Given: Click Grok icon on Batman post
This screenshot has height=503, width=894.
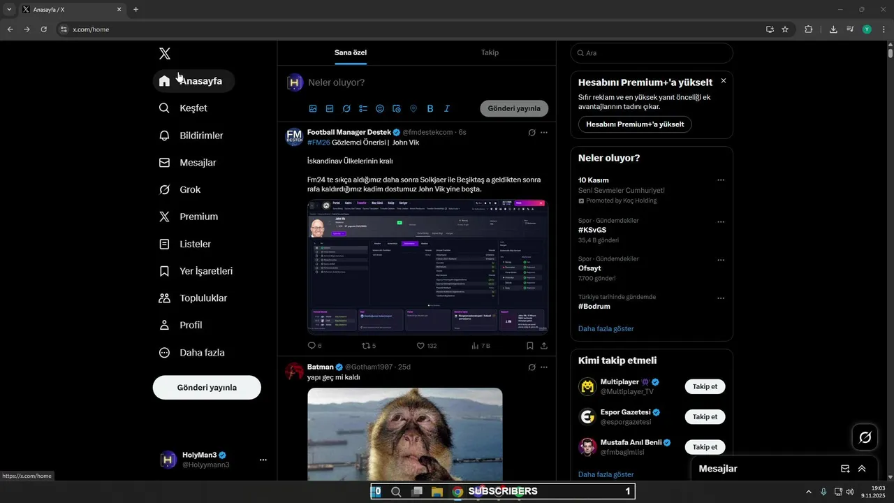Looking at the screenshot, I should 532,367.
